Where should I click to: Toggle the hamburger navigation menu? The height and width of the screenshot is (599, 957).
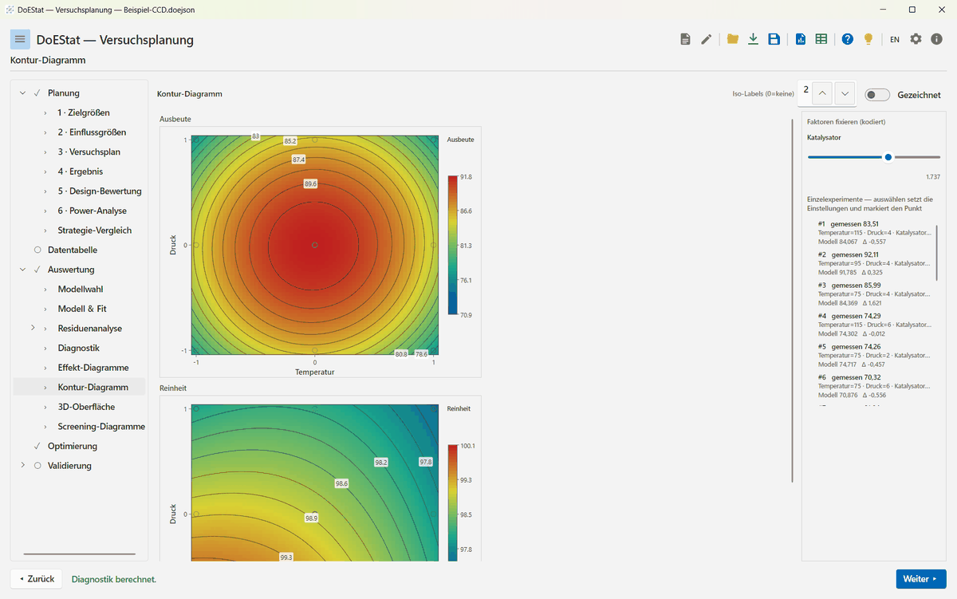point(20,39)
